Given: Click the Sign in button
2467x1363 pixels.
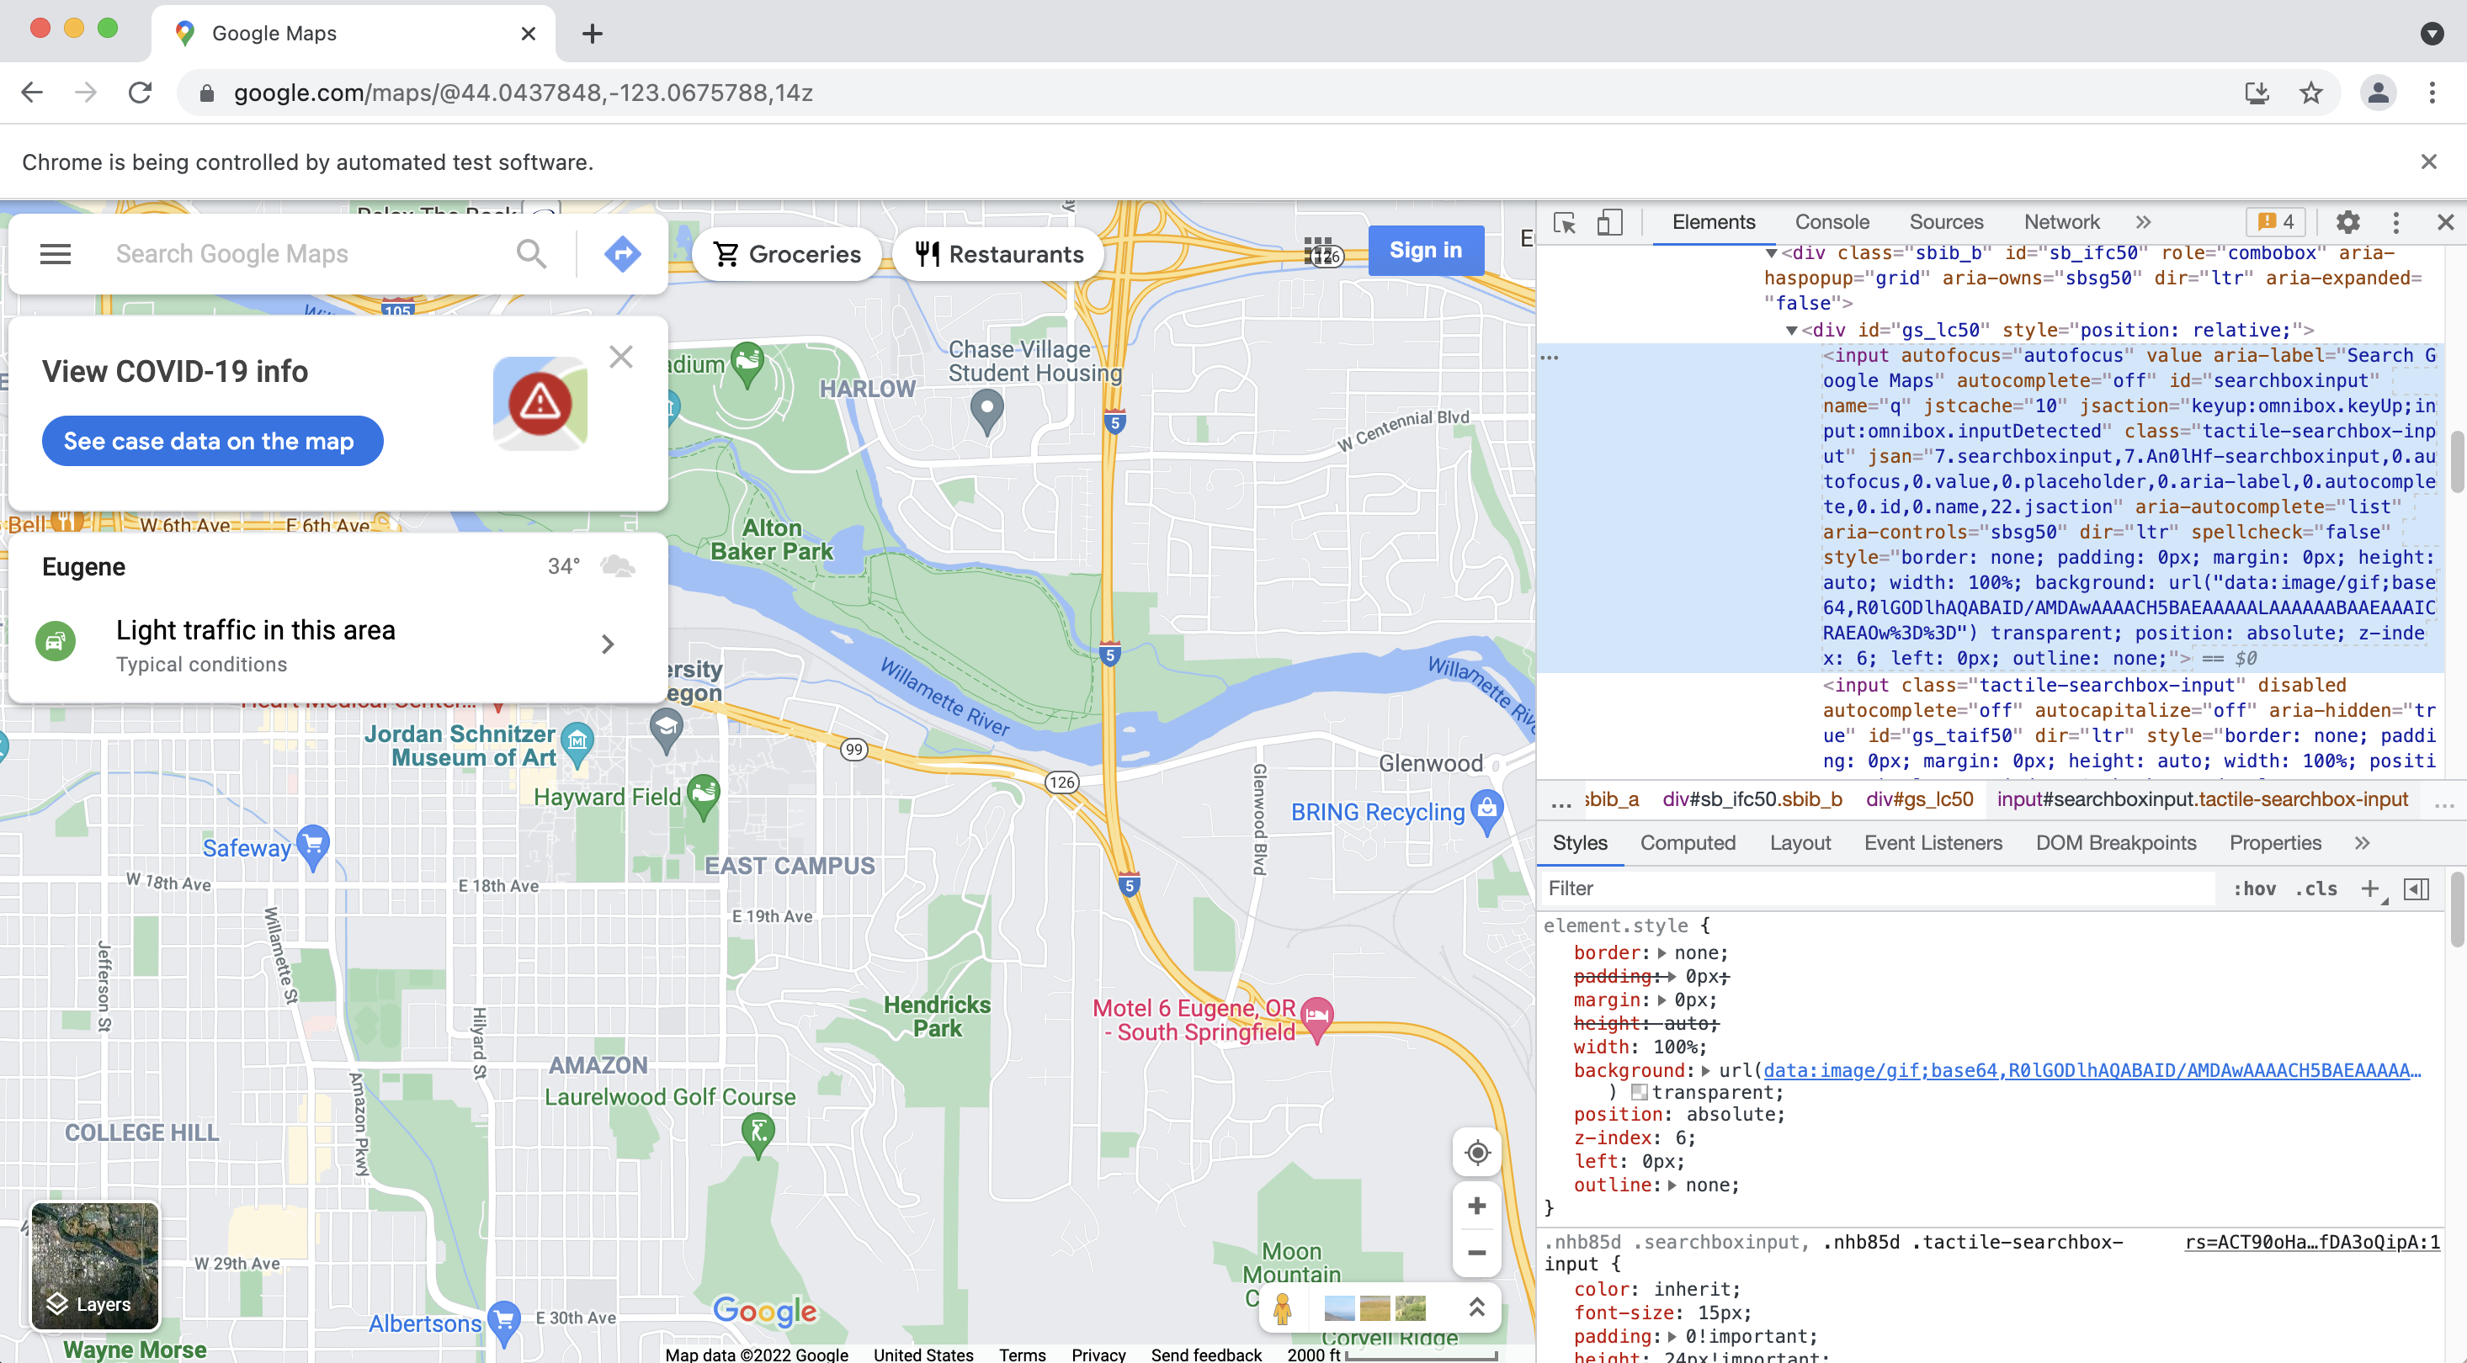Looking at the screenshot, I should tap(1426, 250).
